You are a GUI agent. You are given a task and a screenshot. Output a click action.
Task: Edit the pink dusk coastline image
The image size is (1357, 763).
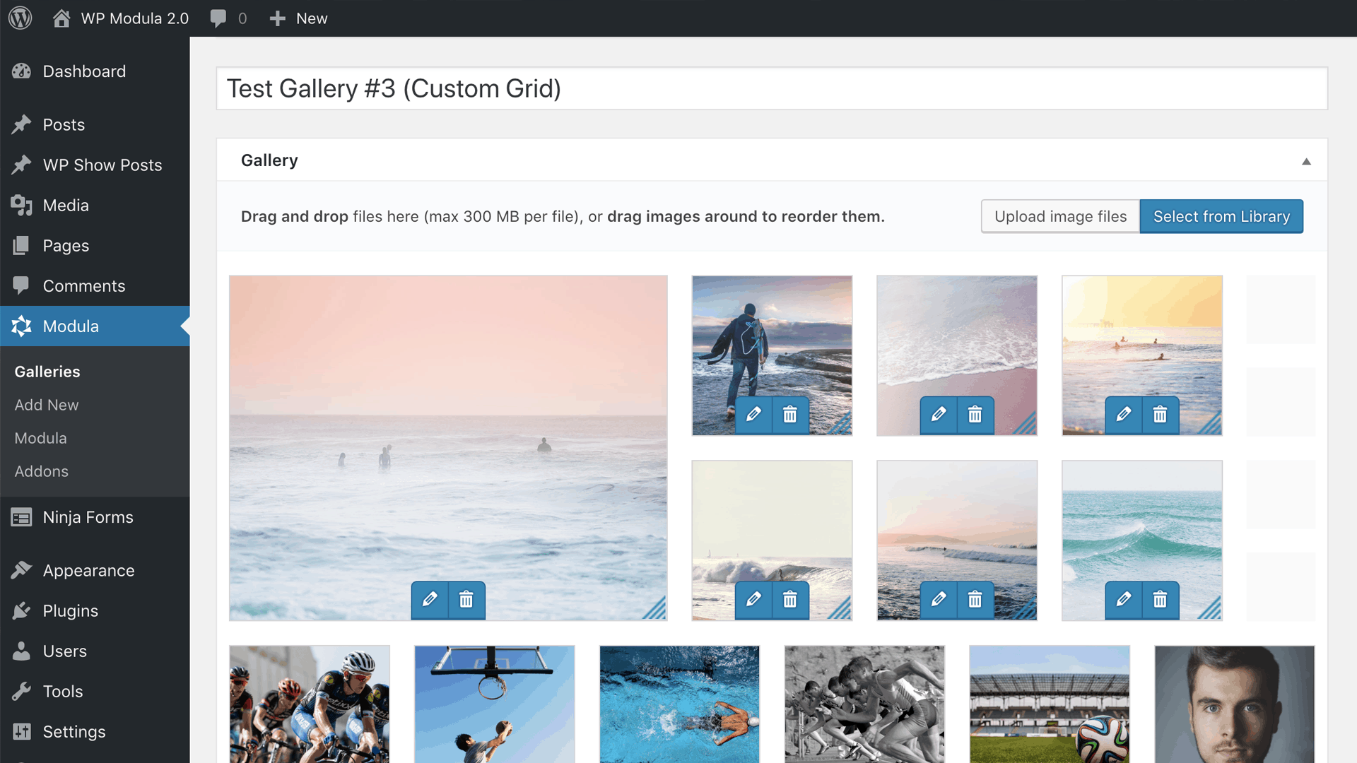point(939,601)
